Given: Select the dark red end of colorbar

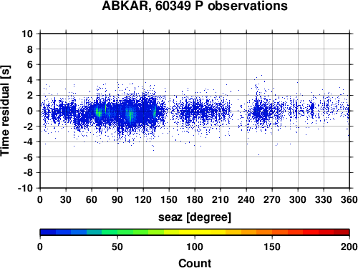Looking at the screenshot, I should 342,232.
